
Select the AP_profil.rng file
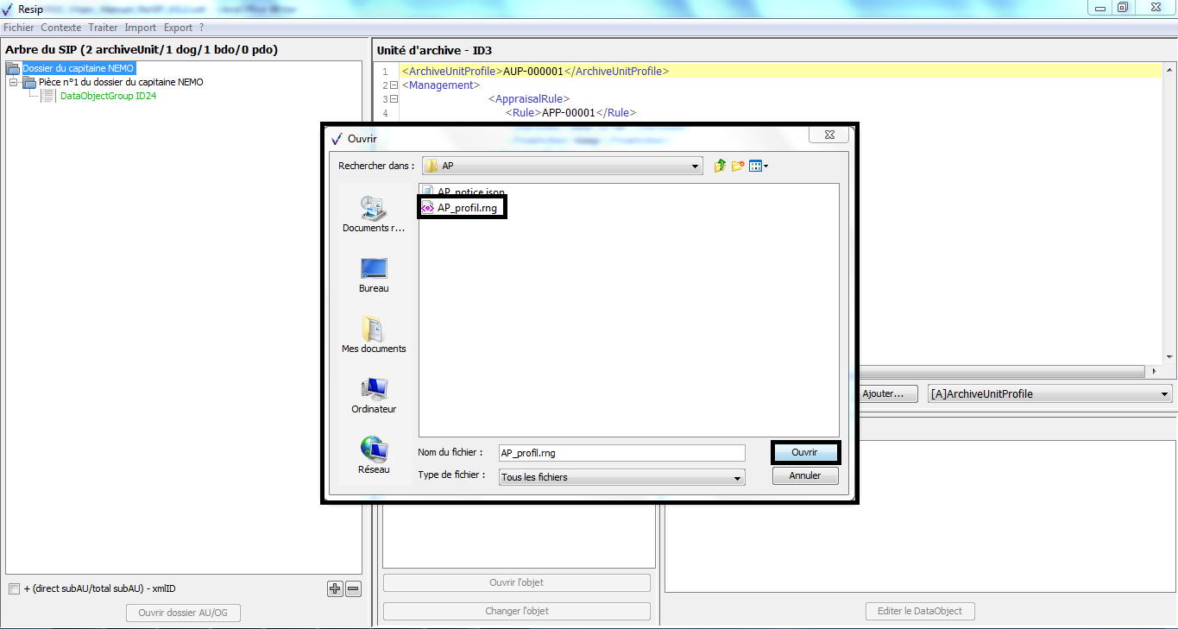pos(466,208)
